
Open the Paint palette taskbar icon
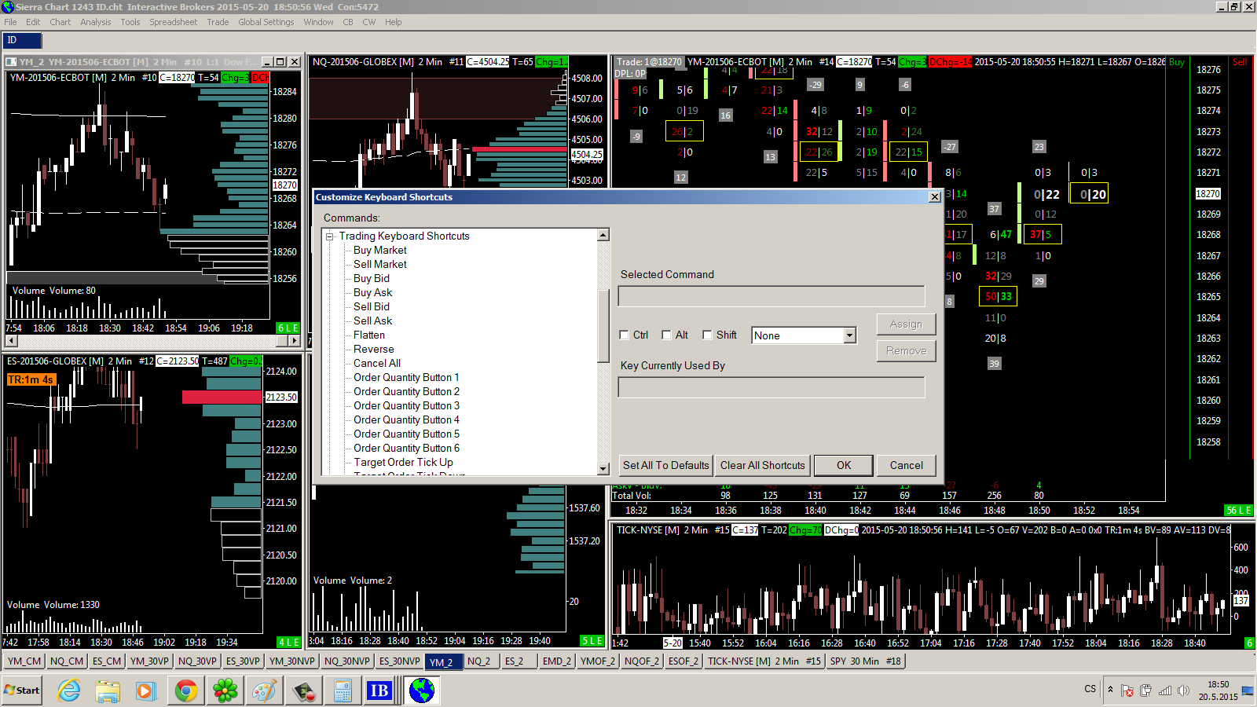coord(264,691)
